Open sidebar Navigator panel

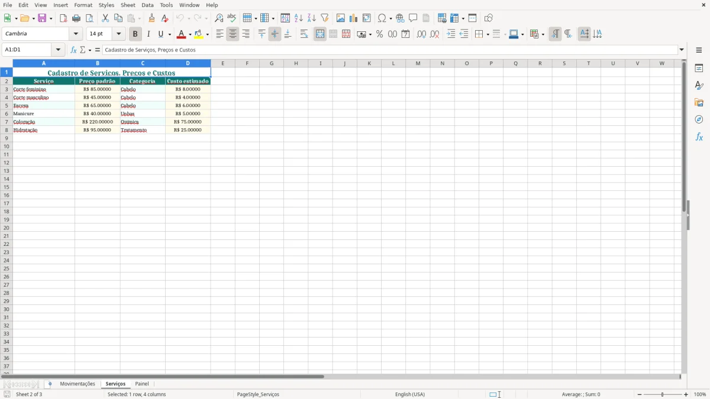point(699,120)
